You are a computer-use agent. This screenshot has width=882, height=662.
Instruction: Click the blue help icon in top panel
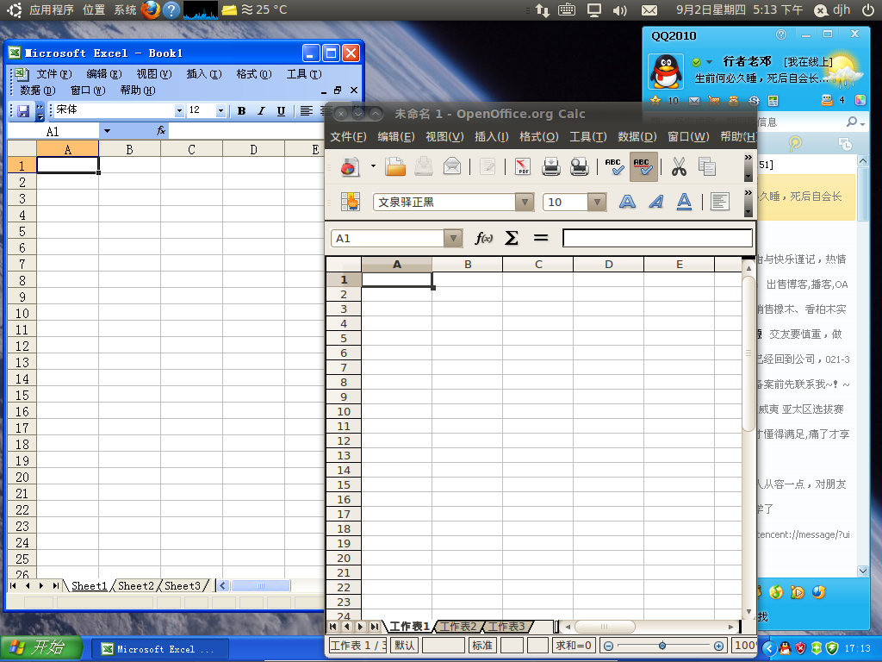pyautogui.click(x=171, y=9)
